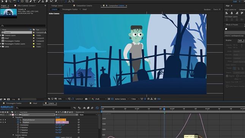Open the resolution Full dropdown
Screen dimensions: 245x138
pos(101,99)
